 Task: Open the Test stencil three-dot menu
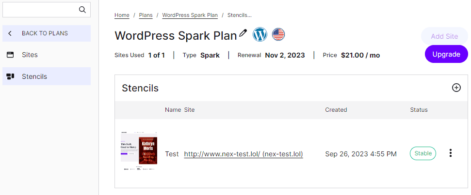click(x=451, y=153)
